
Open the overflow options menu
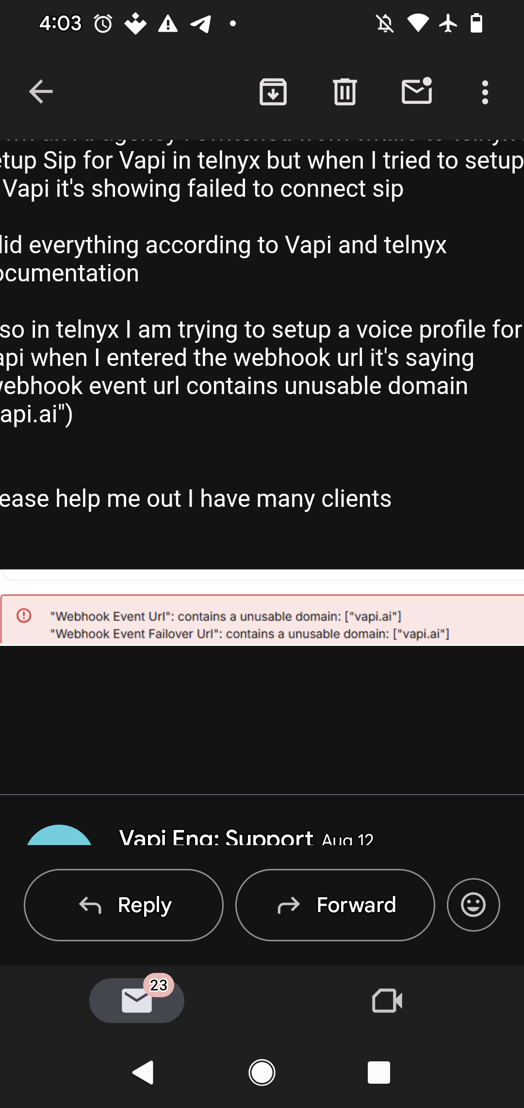pos(485,92)
